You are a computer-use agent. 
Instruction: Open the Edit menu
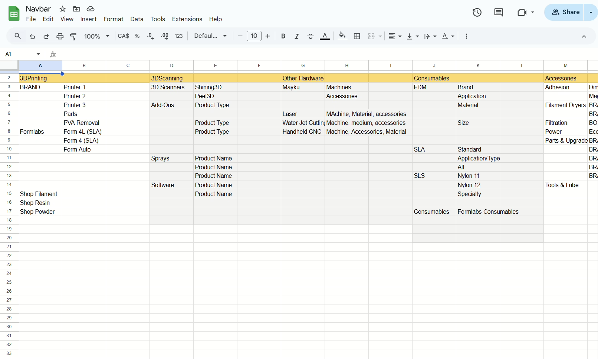(x=48, y=19)
